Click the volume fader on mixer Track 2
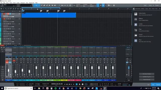161x90 pixels. pos(15,71)
